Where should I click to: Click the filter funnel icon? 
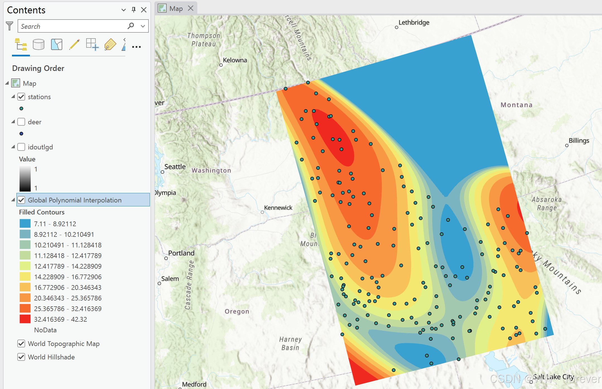tap(10, 26)
